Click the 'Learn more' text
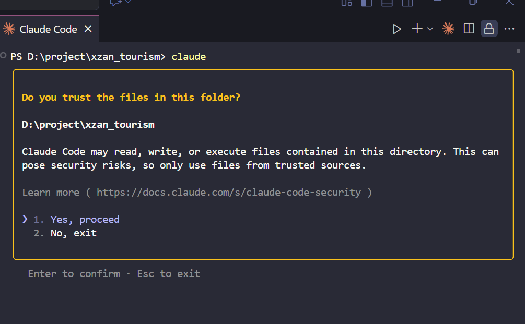 (51, 193)
